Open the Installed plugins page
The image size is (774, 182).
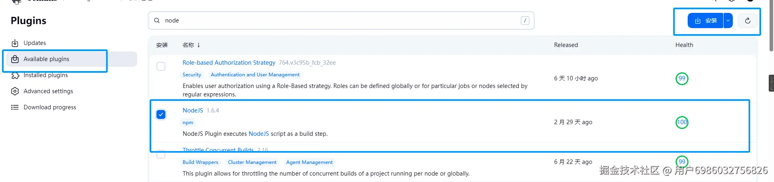click(46, 75)
